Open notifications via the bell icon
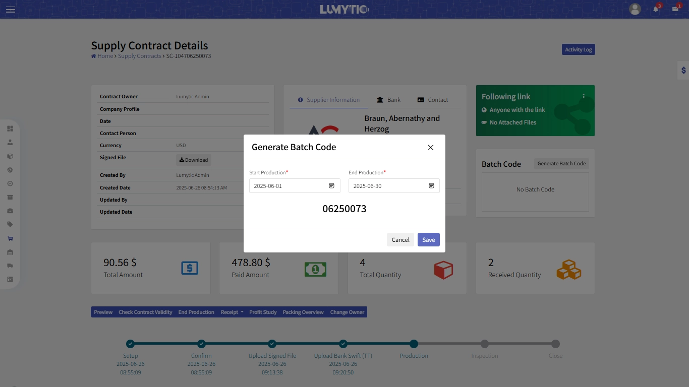The width and height of the screenshot is (689, 387). coord(655,9)
